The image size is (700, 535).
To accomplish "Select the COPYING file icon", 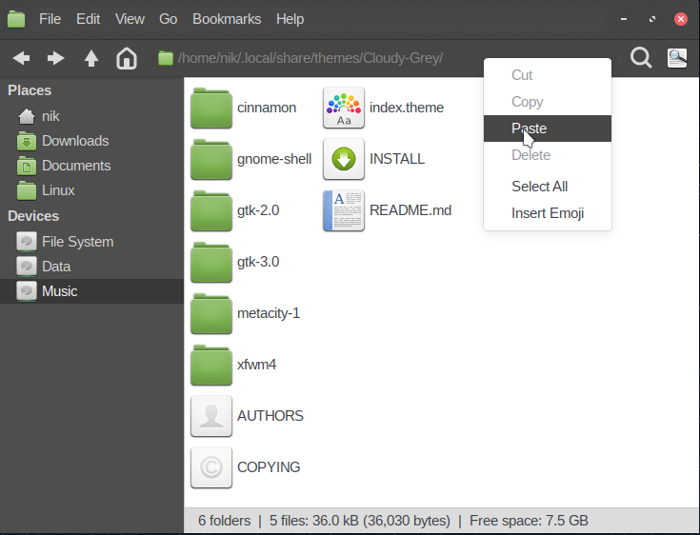I will point(211,467).
